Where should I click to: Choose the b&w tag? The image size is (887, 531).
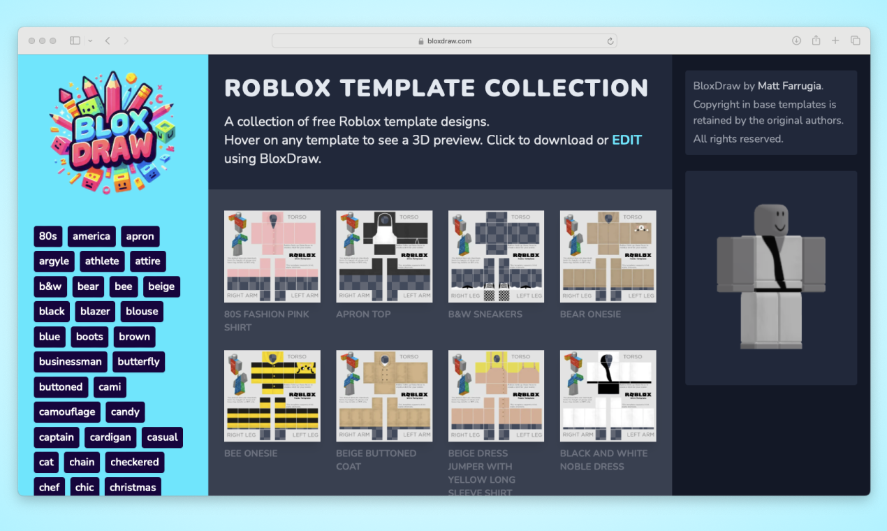(50, 286)
